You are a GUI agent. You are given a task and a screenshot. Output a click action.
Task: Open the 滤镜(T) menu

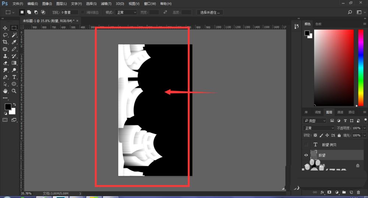pos(106,4)
